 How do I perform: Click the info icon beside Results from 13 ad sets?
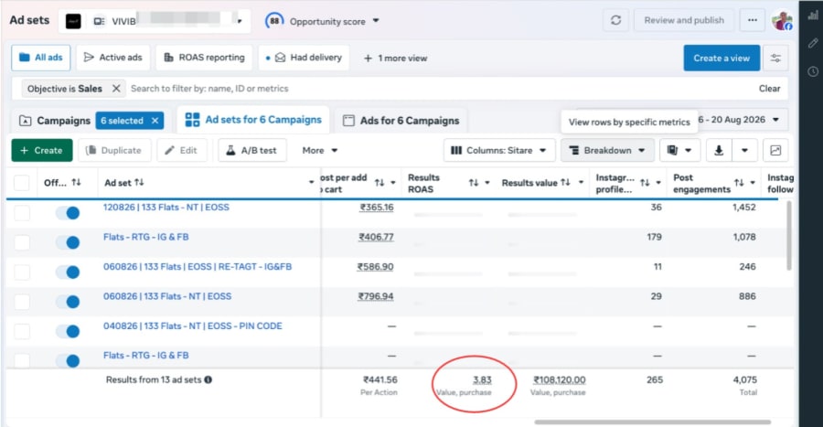(208, 379)
